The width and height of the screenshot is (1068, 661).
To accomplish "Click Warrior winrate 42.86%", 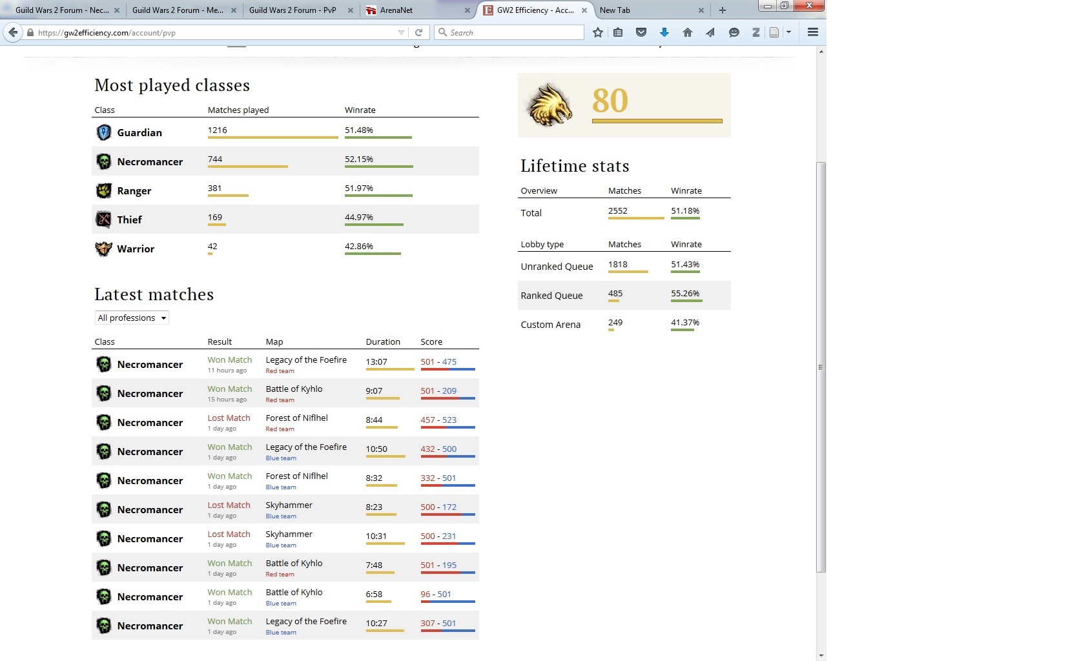I will 359,246.
